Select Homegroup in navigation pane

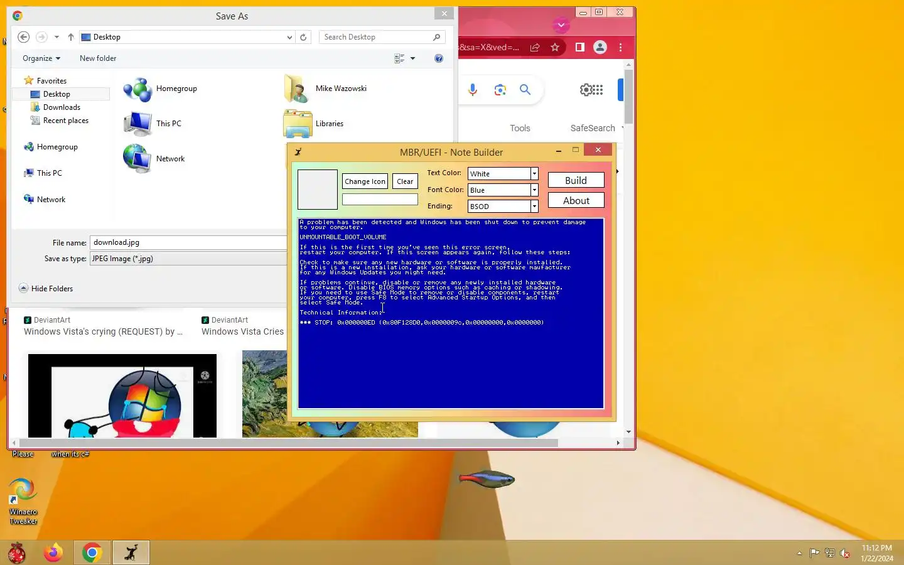point(57,147)
